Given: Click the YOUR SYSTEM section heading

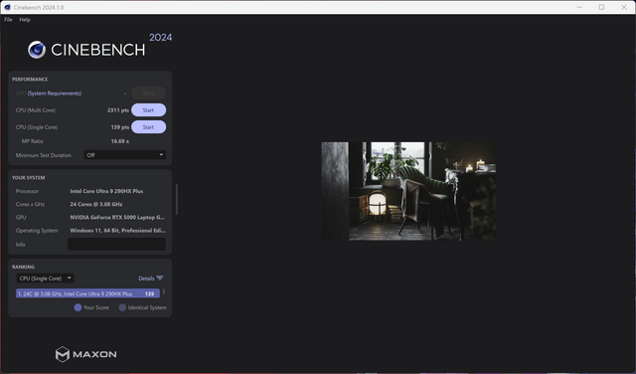Looking at the screenshot, I should (x=29, y=177).
